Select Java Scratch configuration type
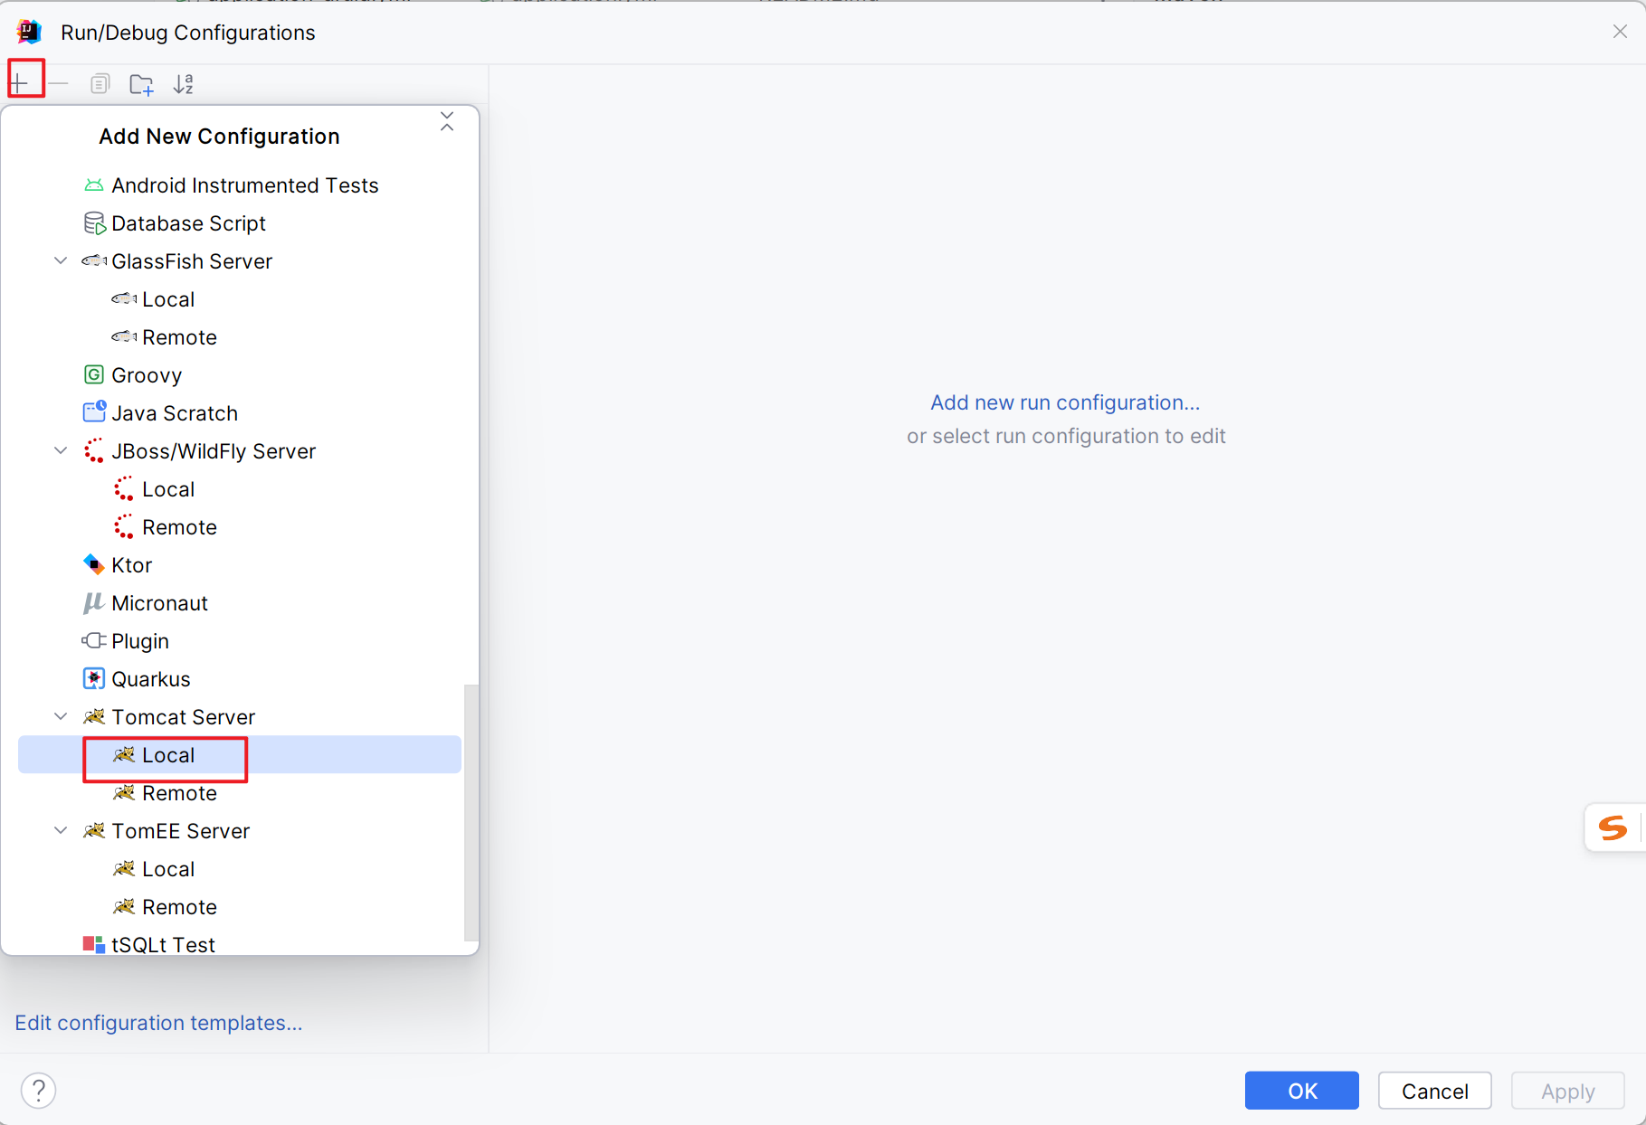The width and height of the screenshot is (1646, 1125). [240, 413]
